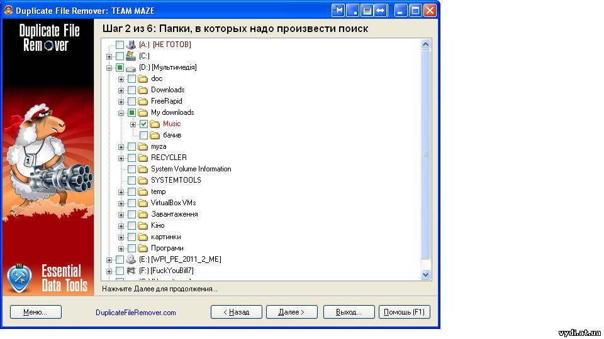
Task: Open the Меню... button
Action: 35,312
